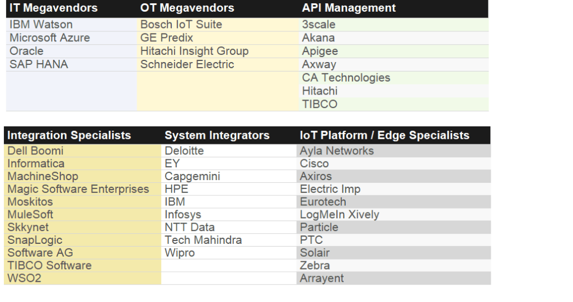
Task: Click the IT Megavendors column header
Action: tap(53, 8)
